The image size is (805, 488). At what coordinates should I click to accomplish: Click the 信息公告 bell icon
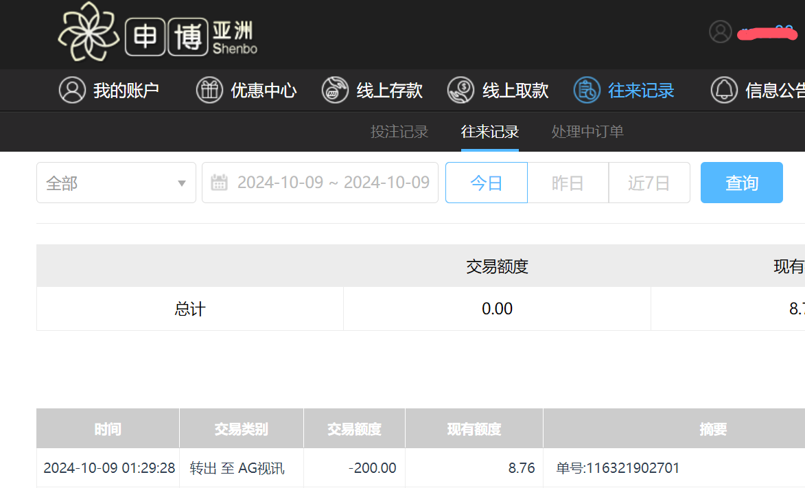pyautogui.click(x=723, y=90)
